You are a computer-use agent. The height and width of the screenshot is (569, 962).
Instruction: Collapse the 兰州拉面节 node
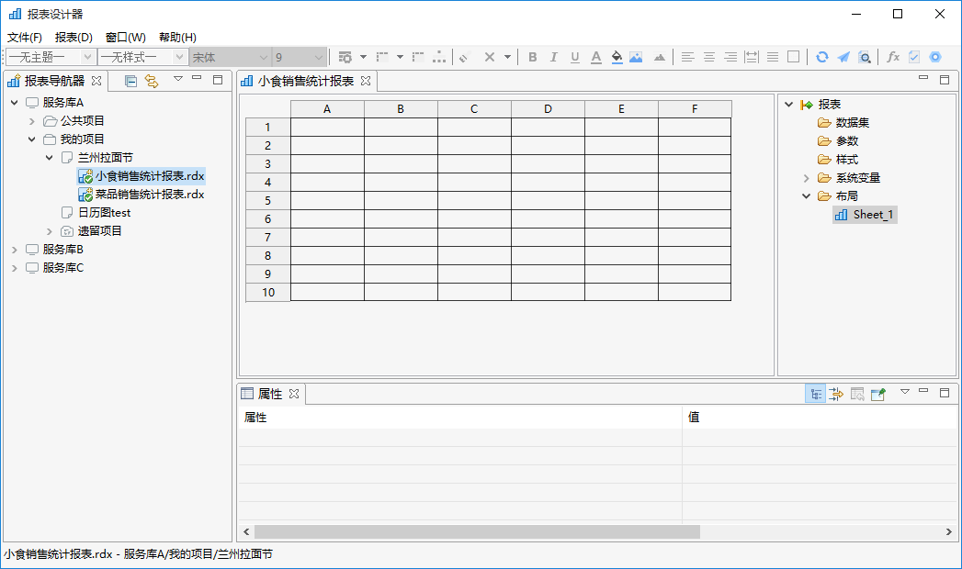pos(50,158)
